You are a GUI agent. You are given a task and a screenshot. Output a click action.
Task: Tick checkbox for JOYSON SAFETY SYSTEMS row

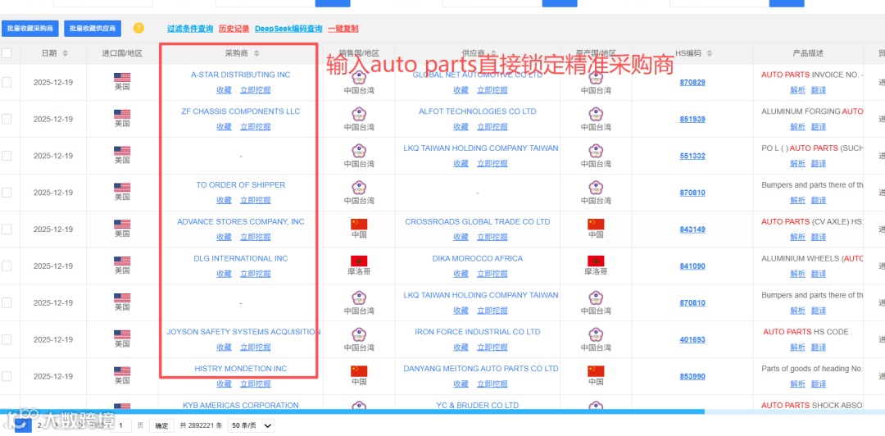[7, 339]
